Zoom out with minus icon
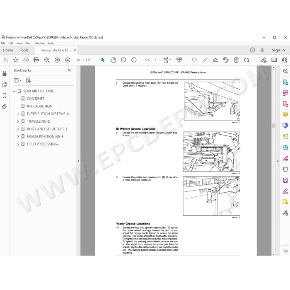Screen dimensions: 290x290 123,60
